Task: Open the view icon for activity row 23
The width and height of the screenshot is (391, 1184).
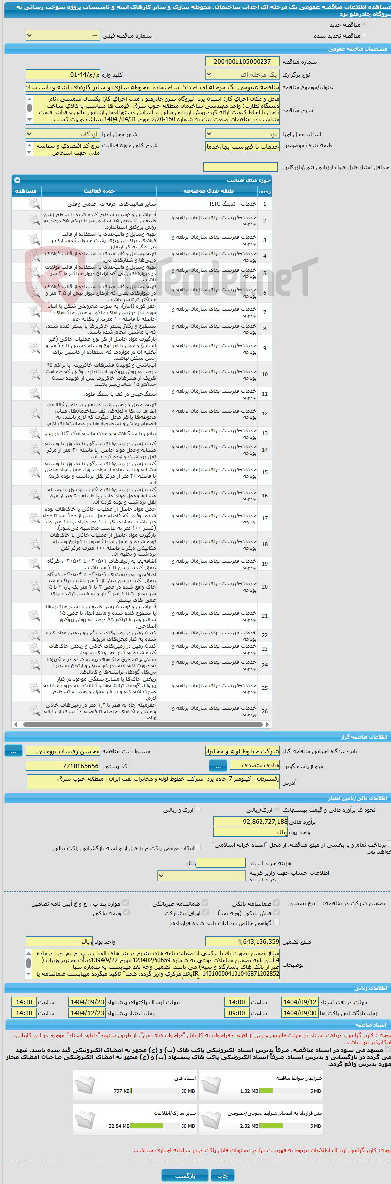Action: click(34, 649)
